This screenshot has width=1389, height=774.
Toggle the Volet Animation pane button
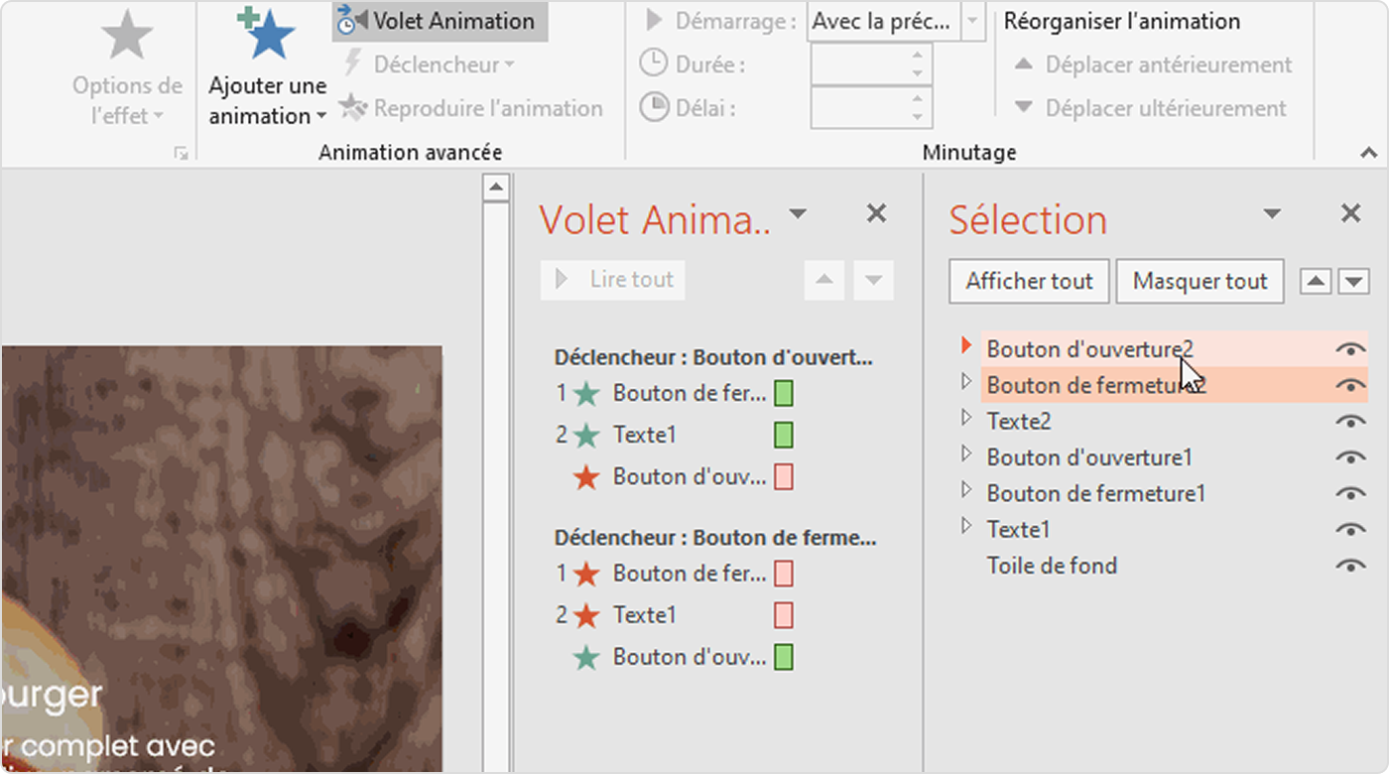pyautogui.click(x=440, y=21)
